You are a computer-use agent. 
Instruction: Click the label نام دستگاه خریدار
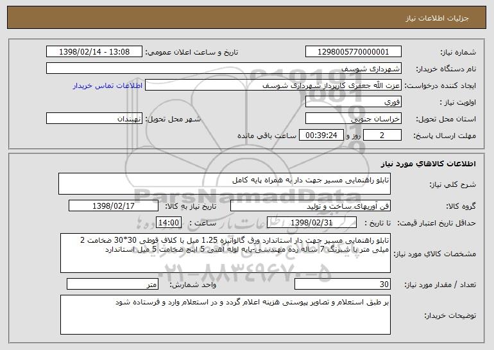[447, 69]
